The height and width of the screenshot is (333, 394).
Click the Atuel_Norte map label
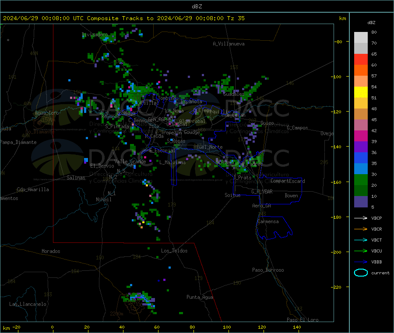coord(208,147)
